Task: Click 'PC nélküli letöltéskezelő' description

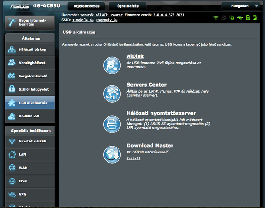Action: coord(147,152)
